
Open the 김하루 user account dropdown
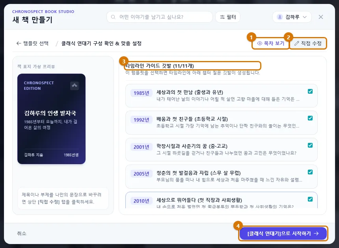[x=292, y=17]
